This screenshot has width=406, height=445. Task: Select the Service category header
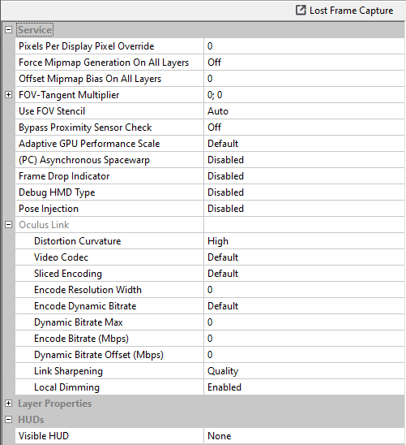tap(35, 30)
